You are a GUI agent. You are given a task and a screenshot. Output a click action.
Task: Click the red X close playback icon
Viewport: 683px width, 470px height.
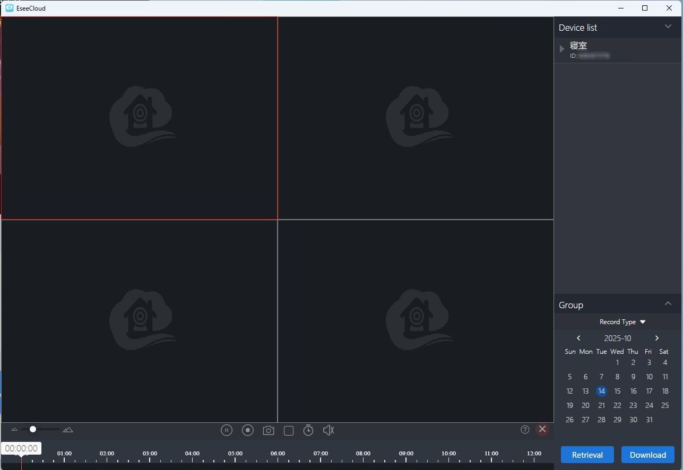[542, 429]
